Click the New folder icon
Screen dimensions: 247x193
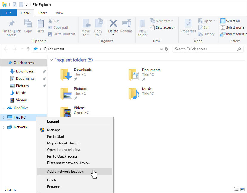[x=142, y=24]
